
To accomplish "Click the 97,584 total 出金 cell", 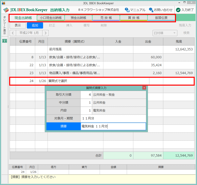I will point(148,155).
